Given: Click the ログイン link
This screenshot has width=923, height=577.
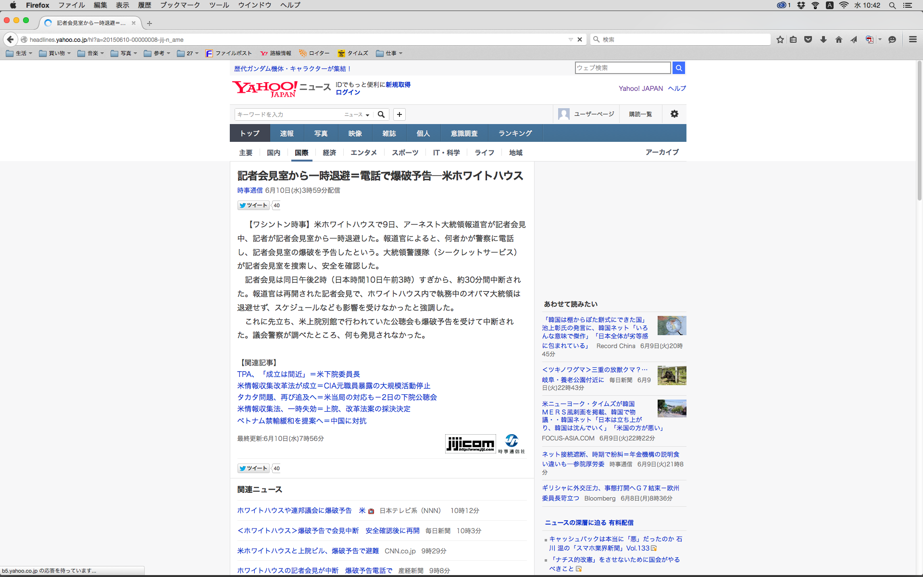Looking at the screenshot, I should [x=348, y=92].
